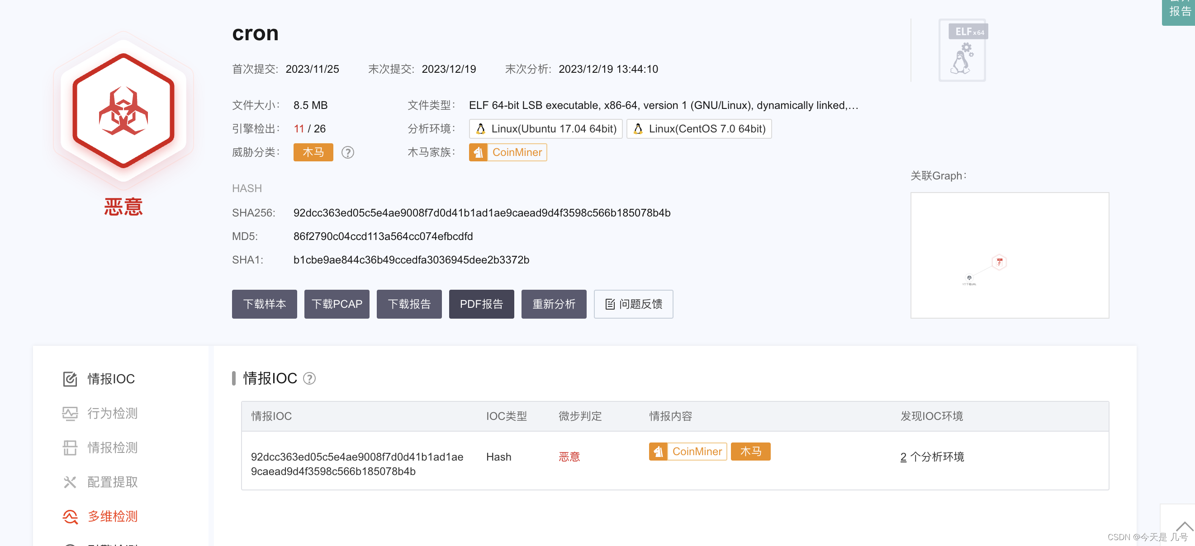Click the MD5 value 86f2790c04ccd113a564cc074efbcdfd
This screenshot has width=1195, height=546.
[383, 236]
